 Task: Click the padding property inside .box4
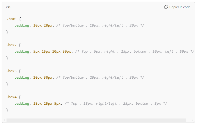click(x=22, y=104)
